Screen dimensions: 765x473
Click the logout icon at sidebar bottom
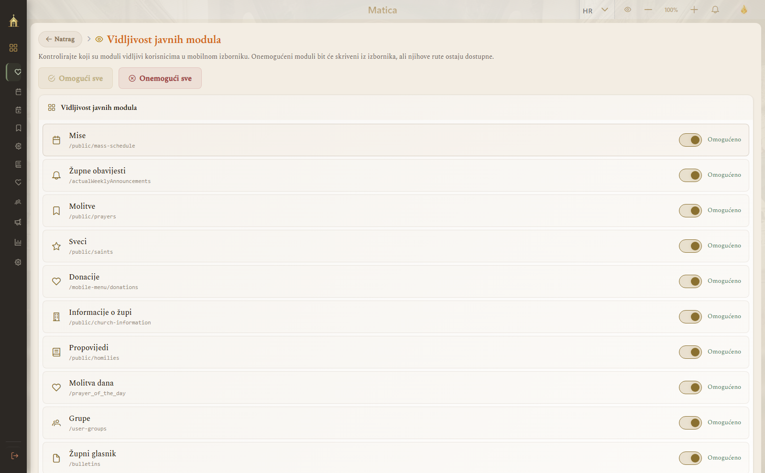pyautogui.click(x=15, y=456)
